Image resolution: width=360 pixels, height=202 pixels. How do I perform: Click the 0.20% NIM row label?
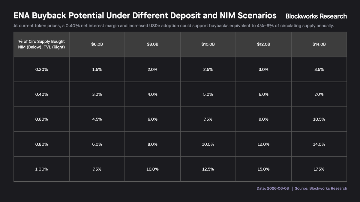(x=41, y=69)
